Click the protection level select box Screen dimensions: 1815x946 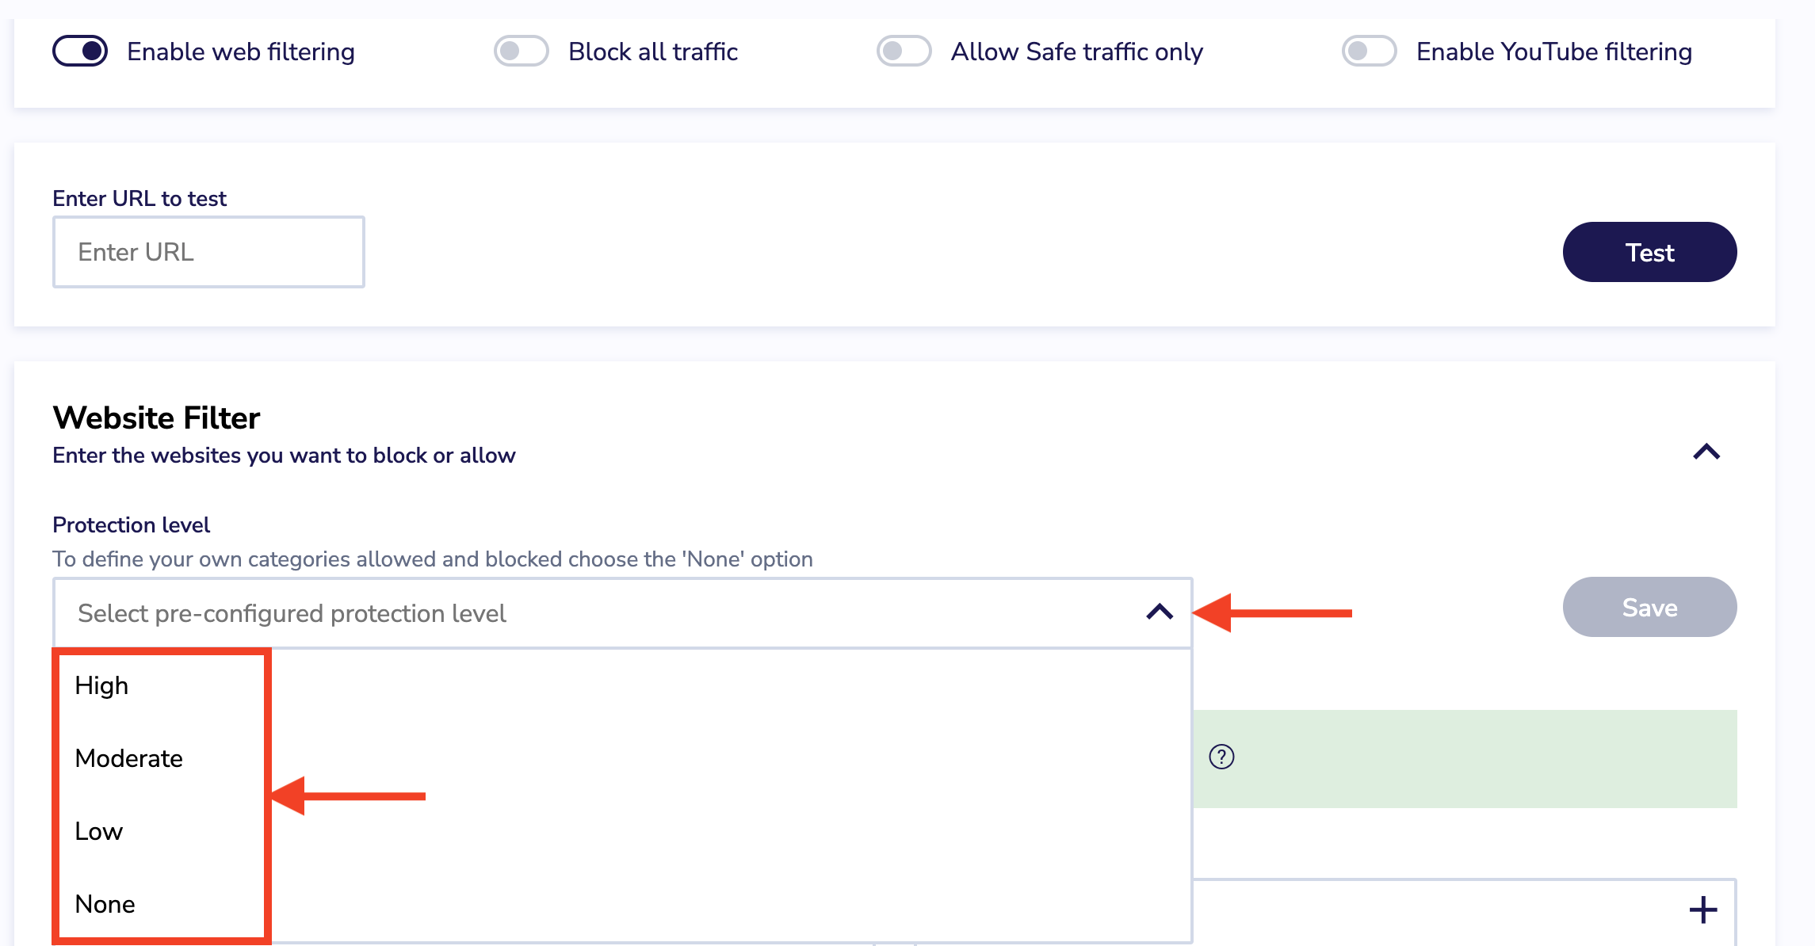pyautogui.click(x=622, y=613)
